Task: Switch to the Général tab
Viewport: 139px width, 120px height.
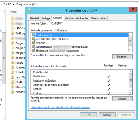Action: coord(34,18)
